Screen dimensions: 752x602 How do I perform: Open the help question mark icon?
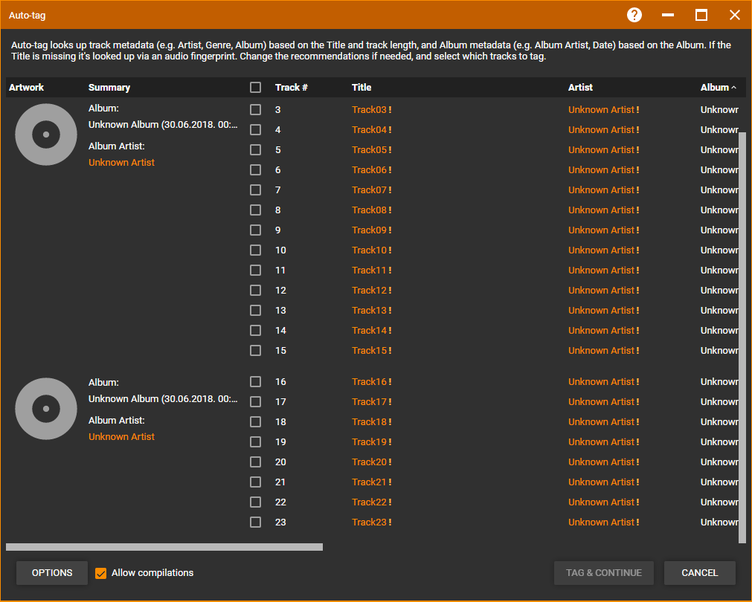(x=634, y=15)
